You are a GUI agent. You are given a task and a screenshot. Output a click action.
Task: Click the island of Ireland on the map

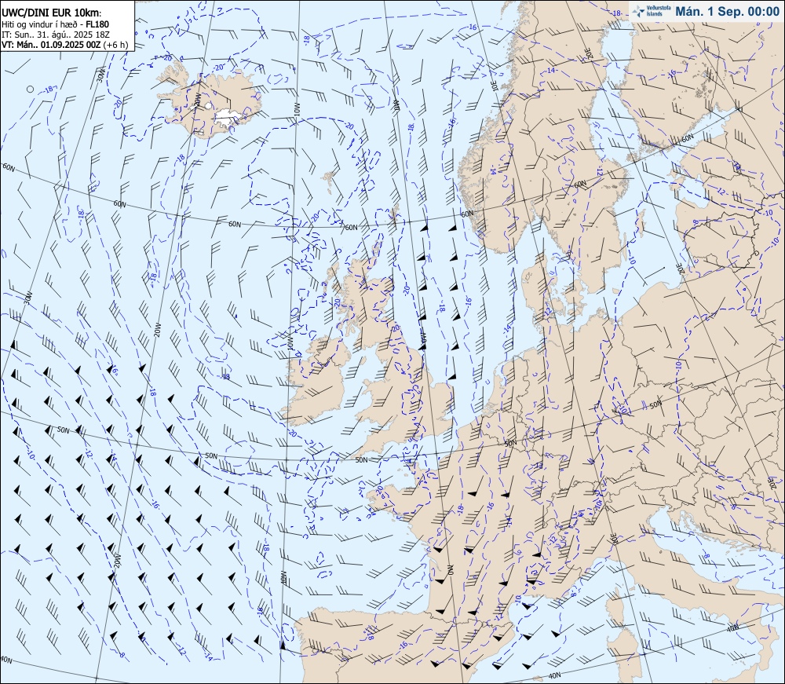point(317,379)
